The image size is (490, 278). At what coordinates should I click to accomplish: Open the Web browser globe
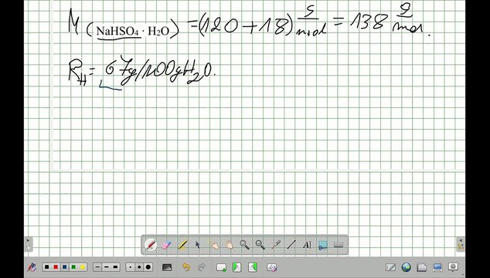pos(406,267)
